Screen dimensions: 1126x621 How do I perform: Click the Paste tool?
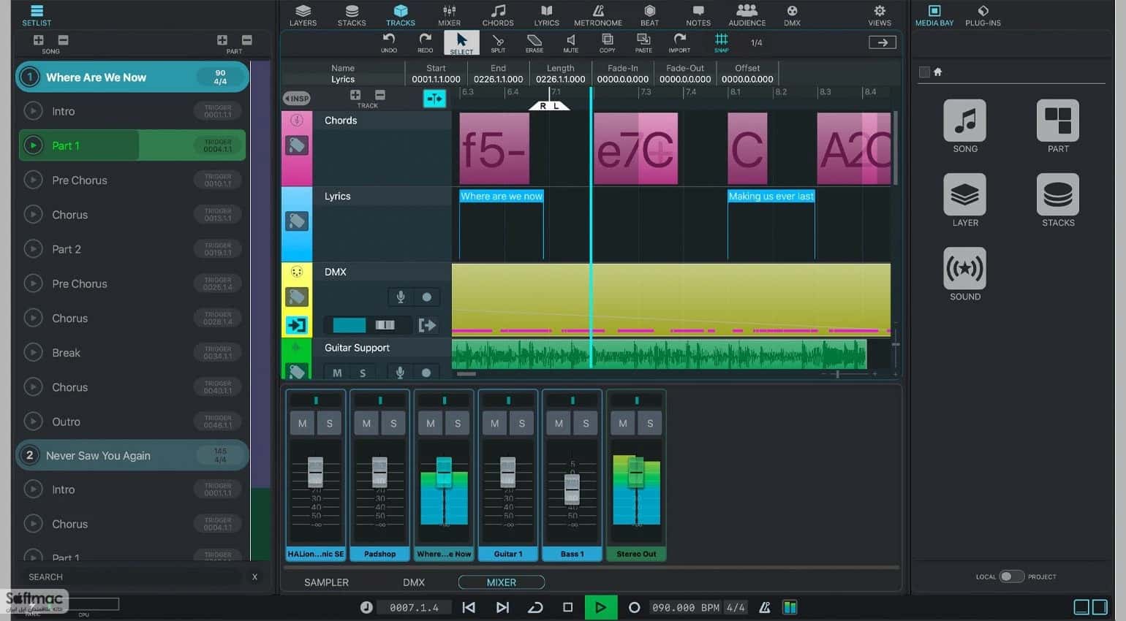tap(643, 43)
